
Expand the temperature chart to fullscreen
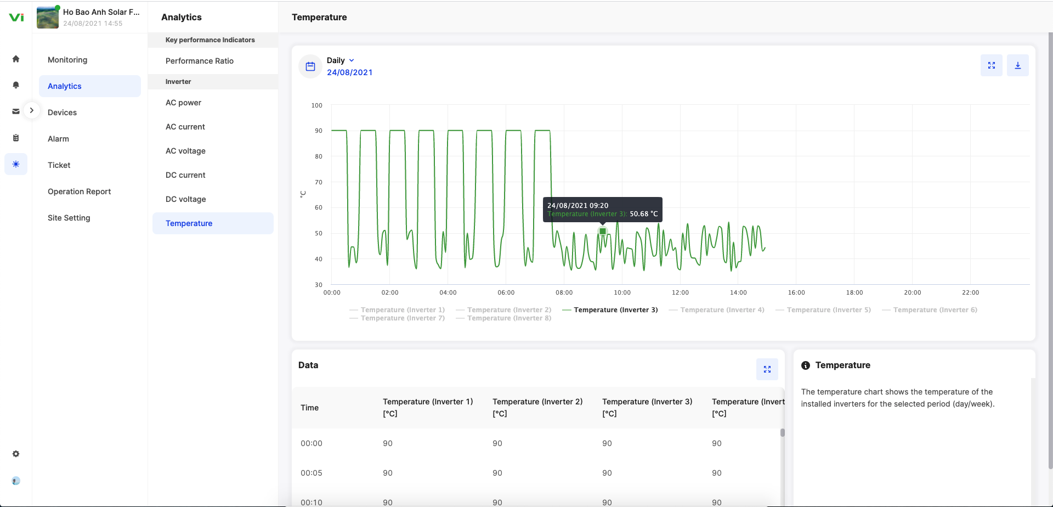(x=991, y=65)
